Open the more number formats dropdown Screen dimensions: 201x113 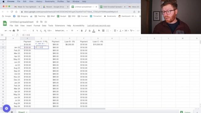(x=50, y=31)
